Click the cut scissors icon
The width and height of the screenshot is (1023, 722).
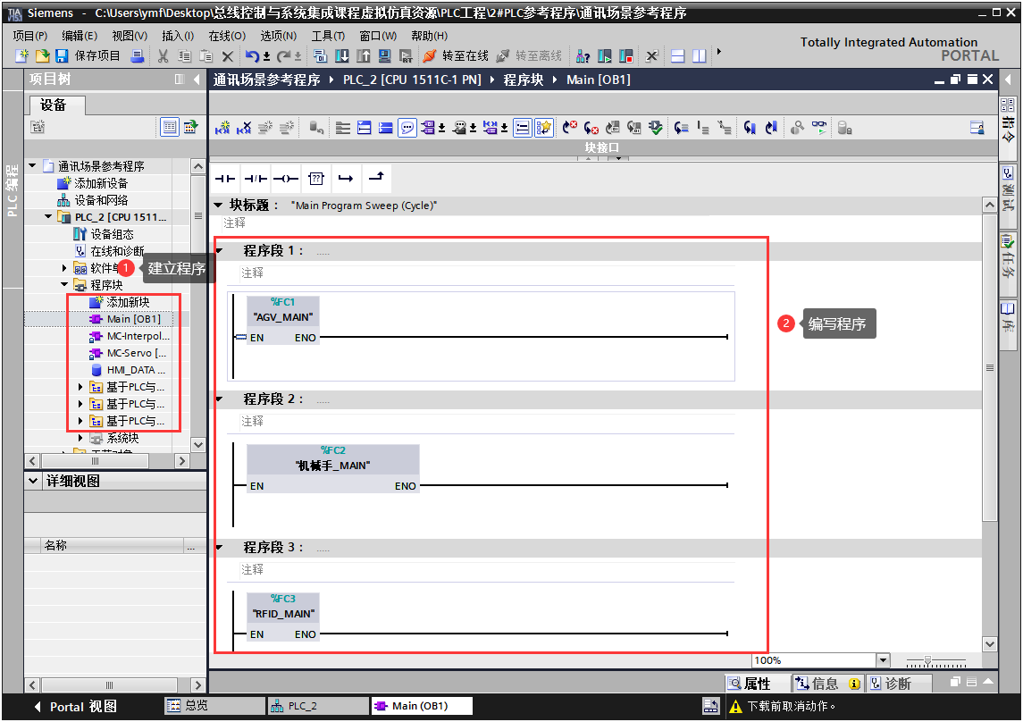(x=164, y=56)
